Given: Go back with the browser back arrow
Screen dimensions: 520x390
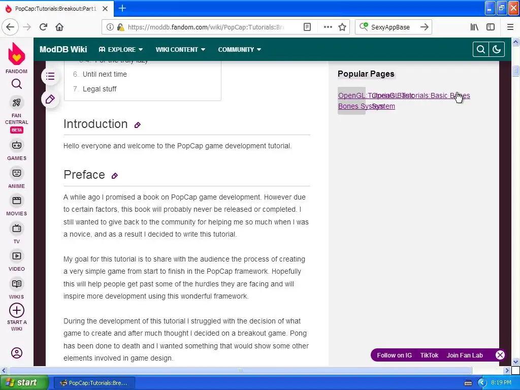Looking at the screenshot, I should [10, 27].
